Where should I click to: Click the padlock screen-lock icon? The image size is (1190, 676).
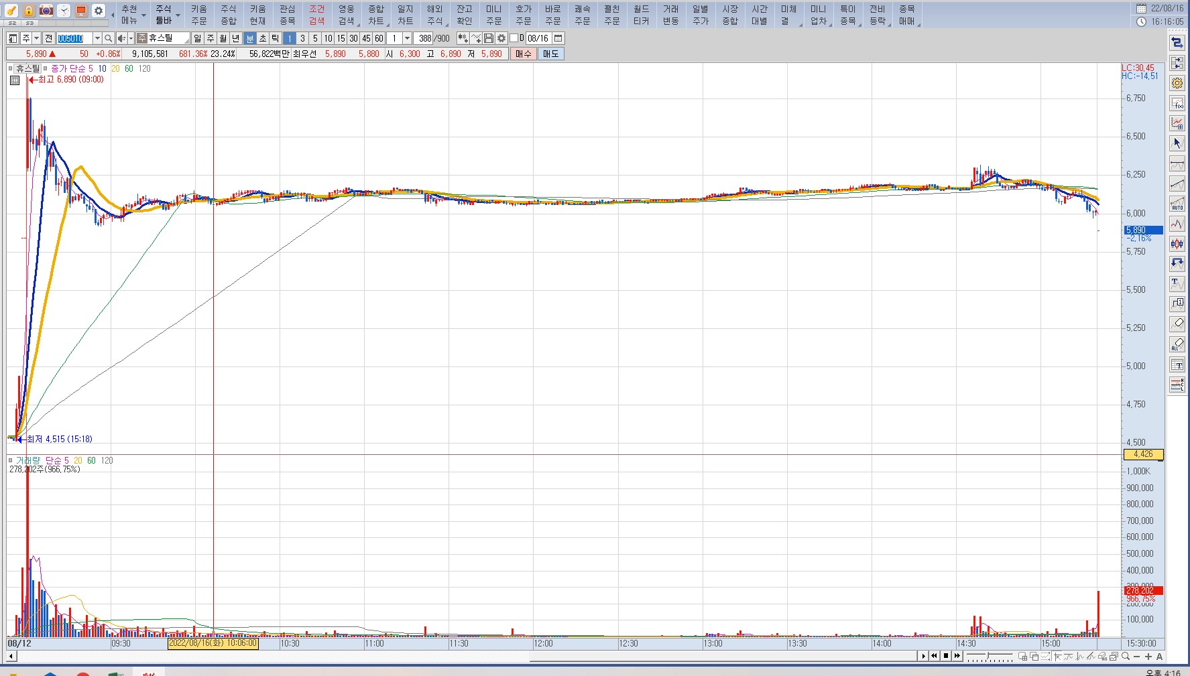[x=29, y=10]
